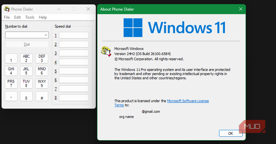Select speed dial button 3
276x144 pixels.
coord(74,53)
